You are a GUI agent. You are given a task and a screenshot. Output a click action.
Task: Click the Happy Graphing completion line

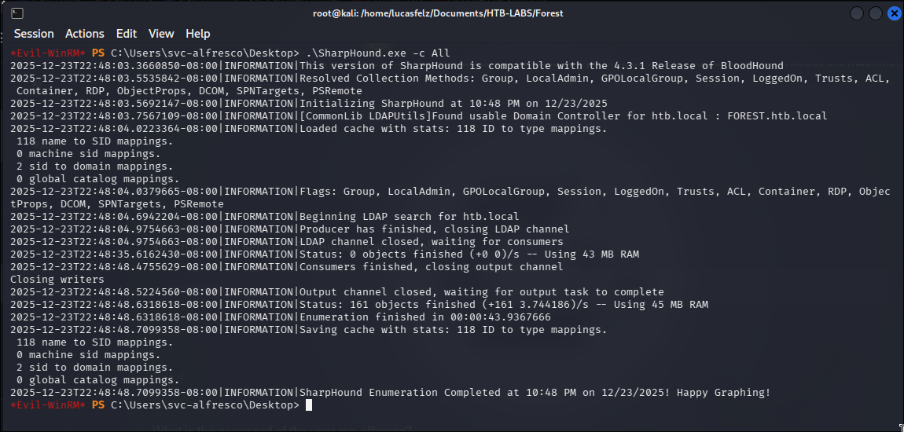pos(391,392)
